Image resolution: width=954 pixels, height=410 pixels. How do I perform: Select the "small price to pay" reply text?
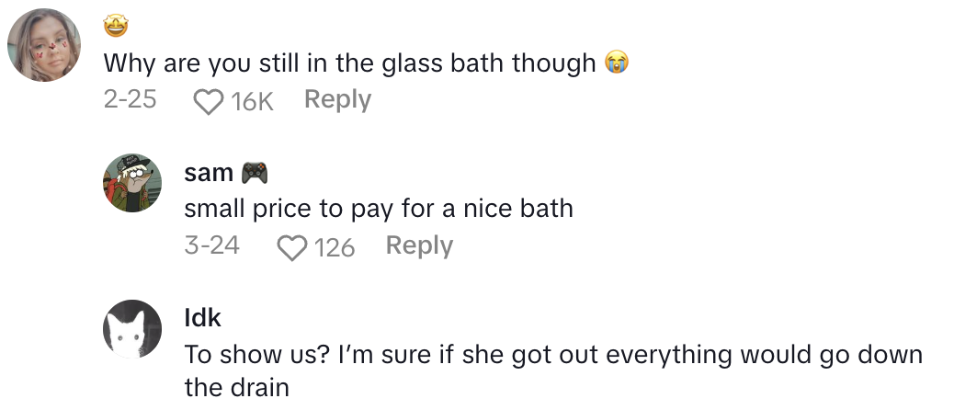[x=379, y=210]
